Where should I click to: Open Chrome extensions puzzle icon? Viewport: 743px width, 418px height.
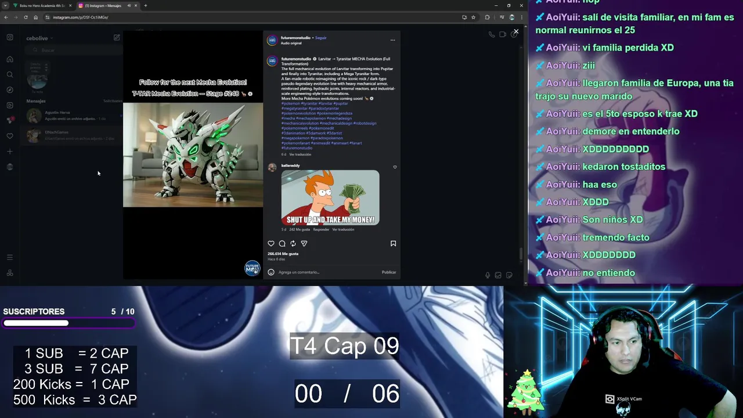click(487, 17)
